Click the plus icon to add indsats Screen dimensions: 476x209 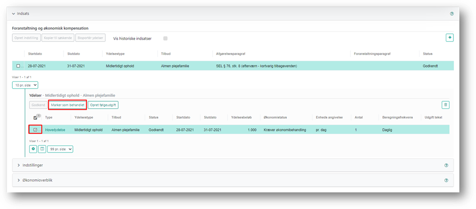449,38
